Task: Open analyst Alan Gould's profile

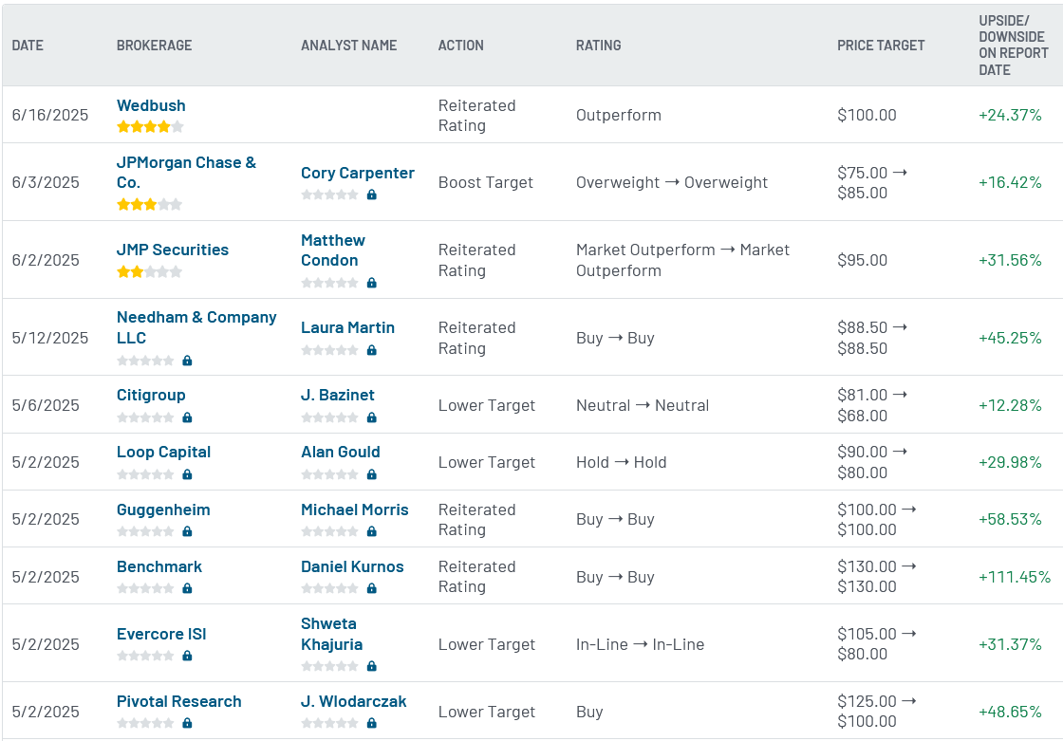Action: pyautogui.click(x=341, y=452)
